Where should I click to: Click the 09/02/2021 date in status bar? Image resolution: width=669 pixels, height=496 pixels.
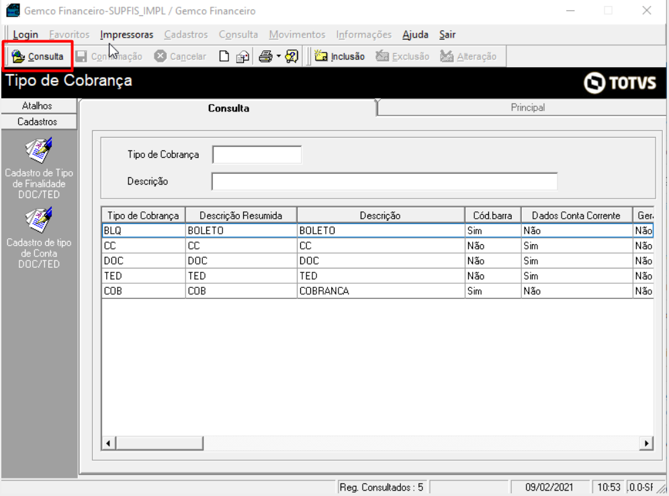coord(549,487)
